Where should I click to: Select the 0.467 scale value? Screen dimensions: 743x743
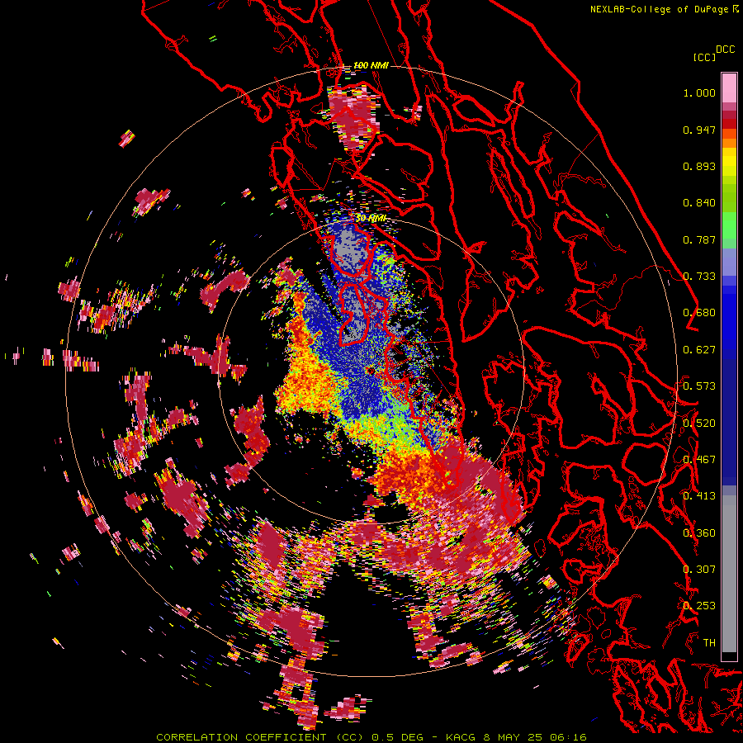(x=699, y=460)
